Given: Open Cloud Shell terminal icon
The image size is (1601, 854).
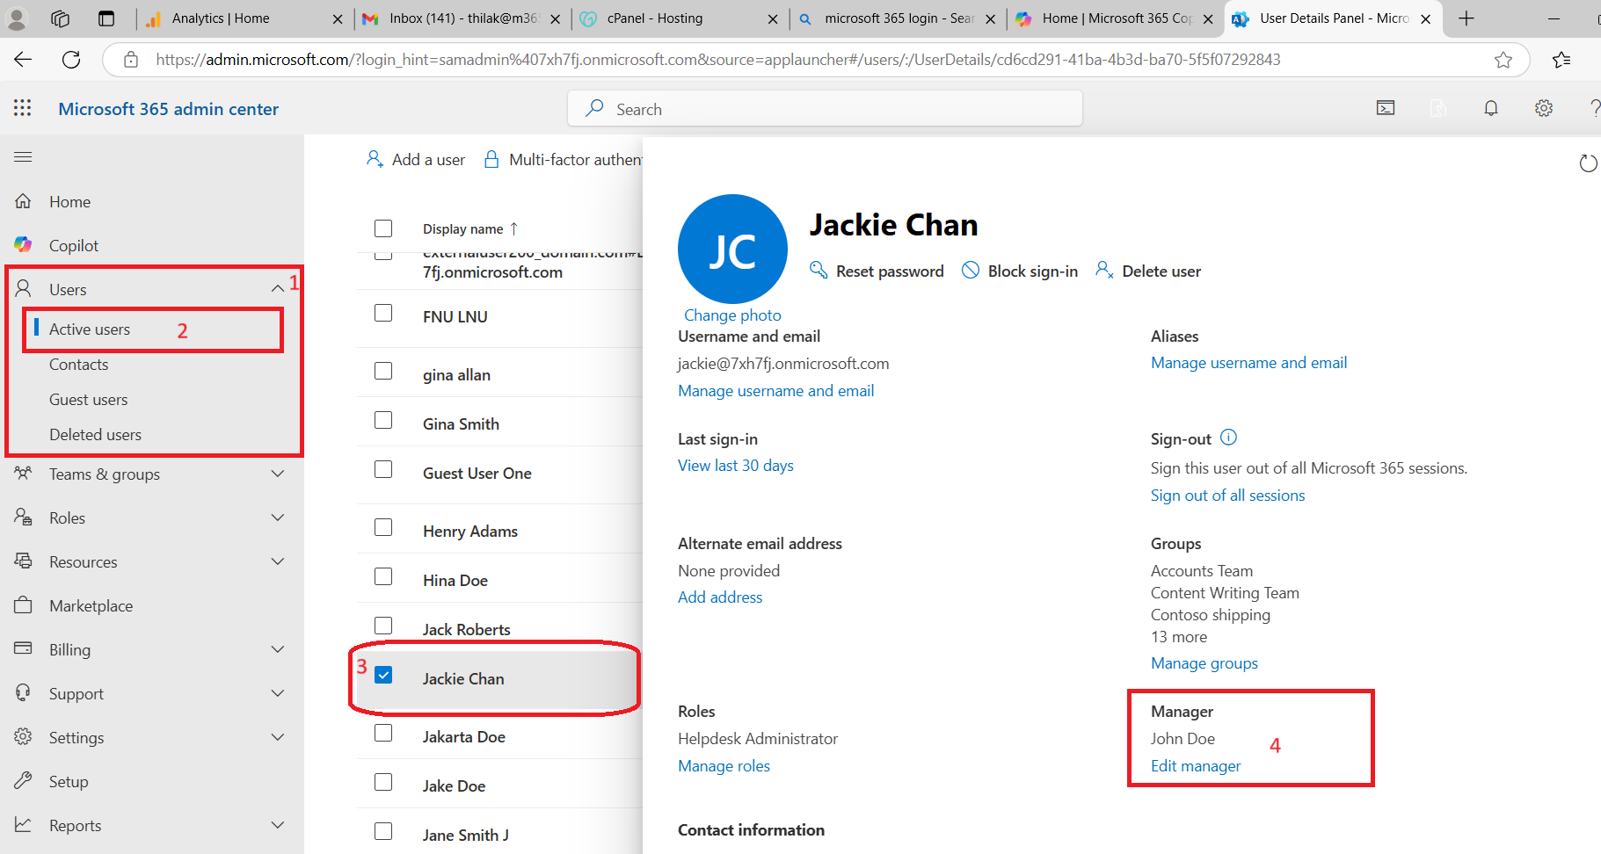Looking at the screenshot, I should coord(1386,108).
